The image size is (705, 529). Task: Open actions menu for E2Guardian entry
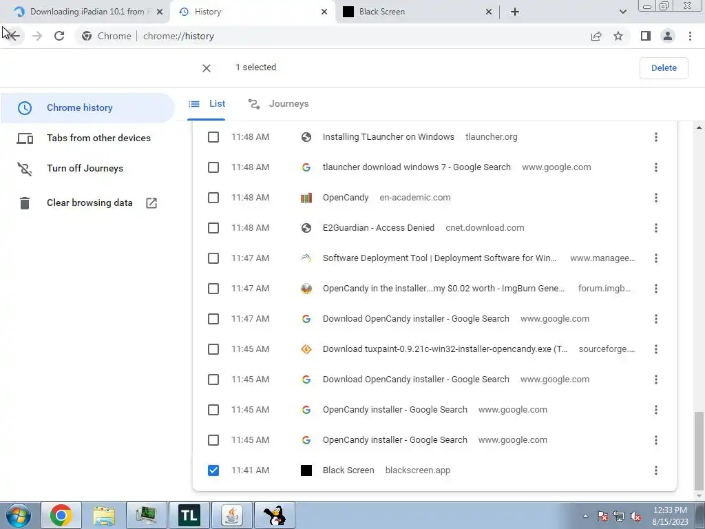[656, 228]
